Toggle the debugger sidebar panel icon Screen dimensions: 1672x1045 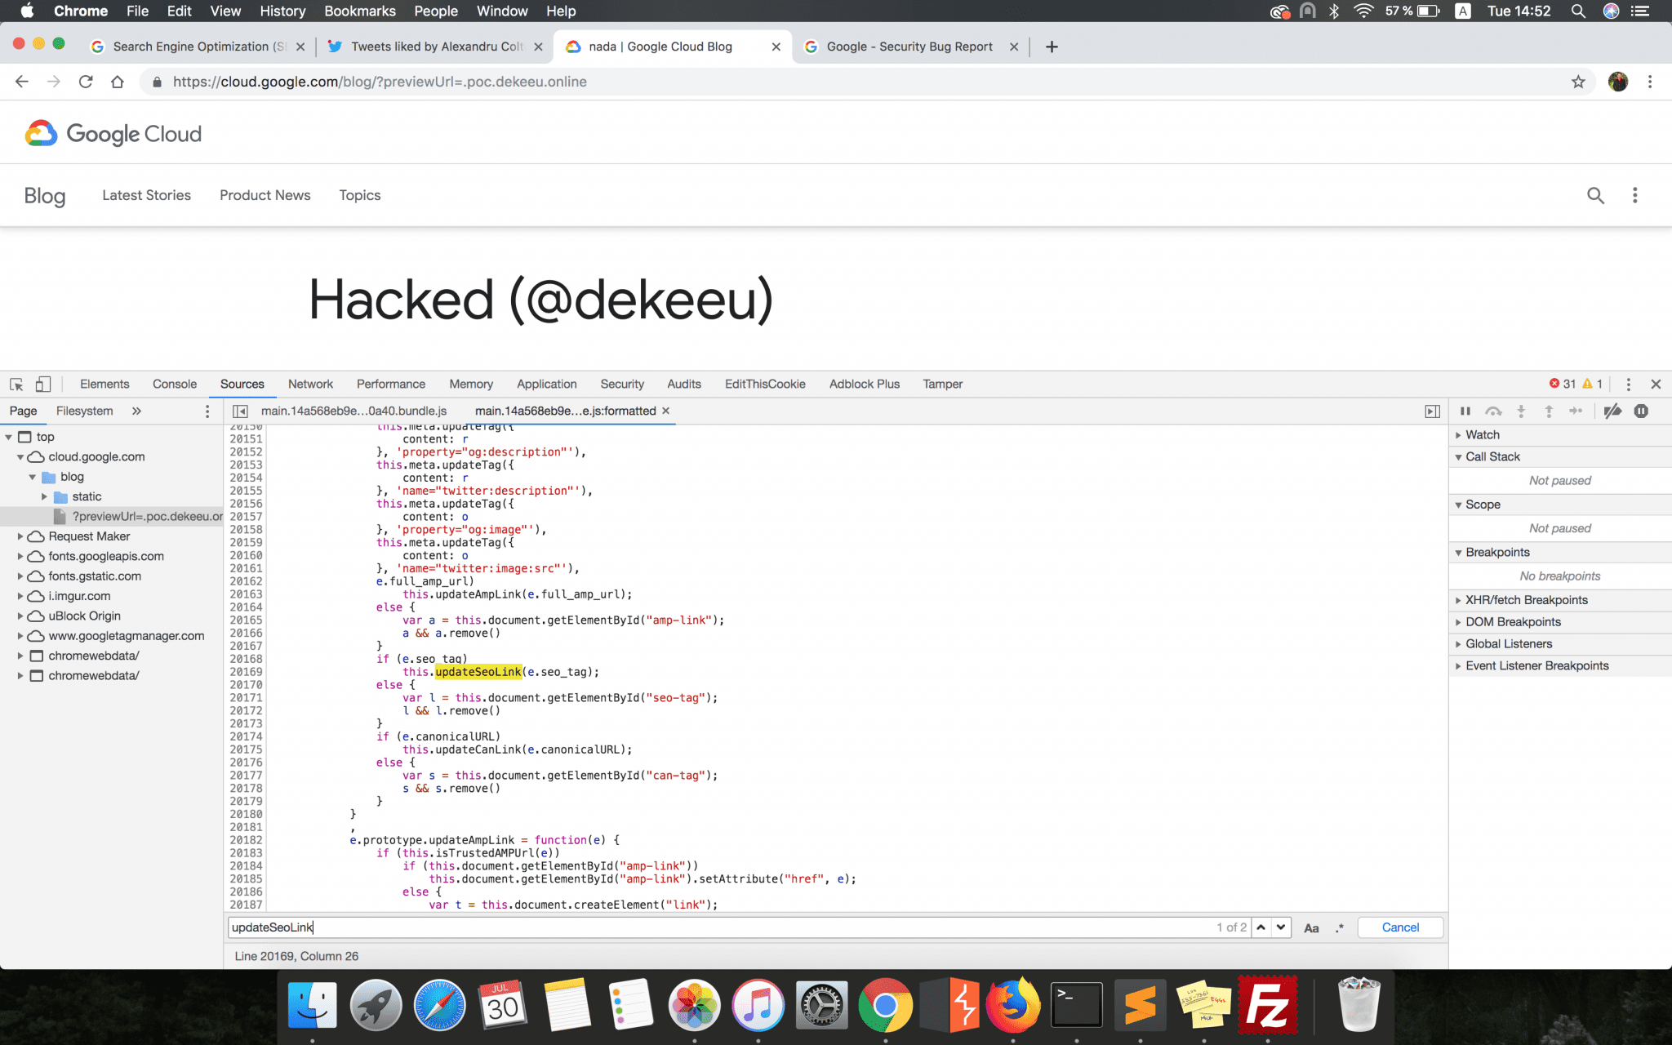pos(1432,411)
